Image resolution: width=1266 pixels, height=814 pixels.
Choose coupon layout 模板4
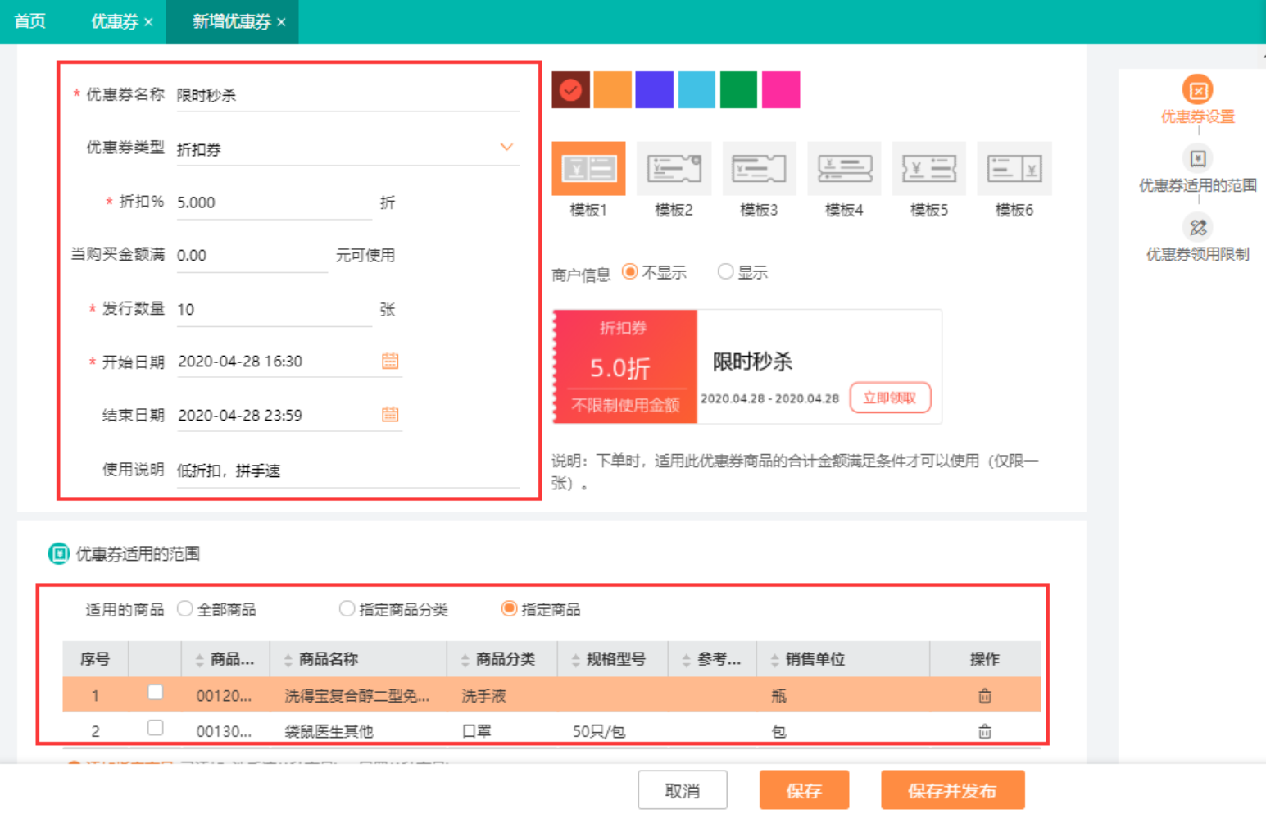(x=844, y=169)
